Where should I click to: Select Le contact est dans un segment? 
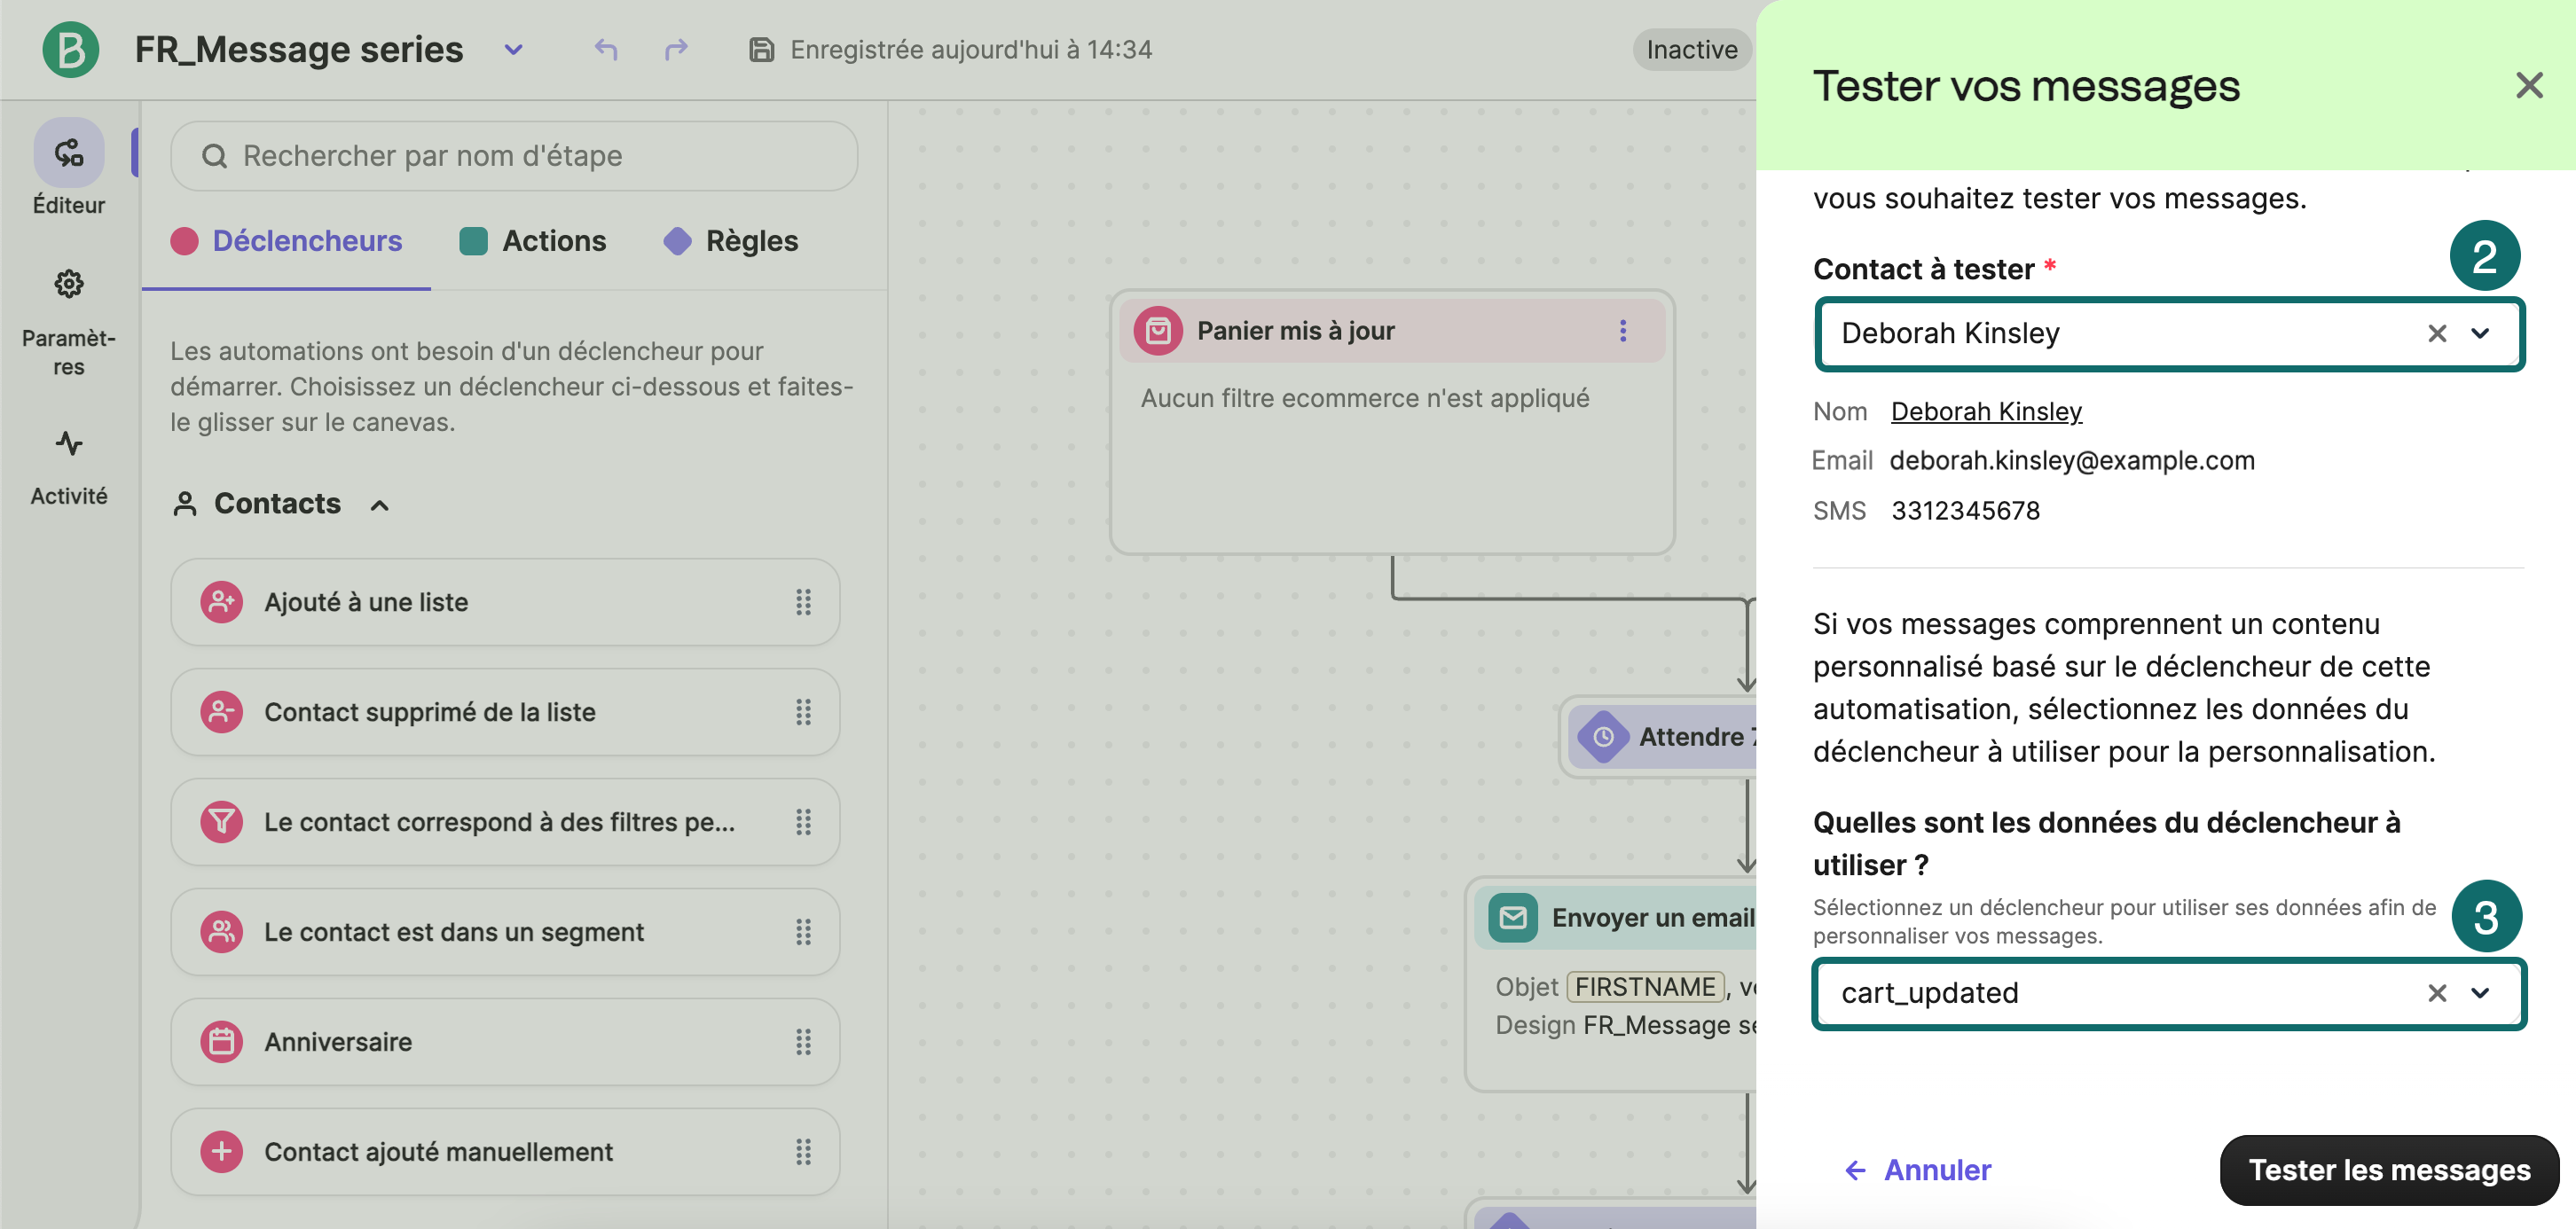click(x=505, y=932)
